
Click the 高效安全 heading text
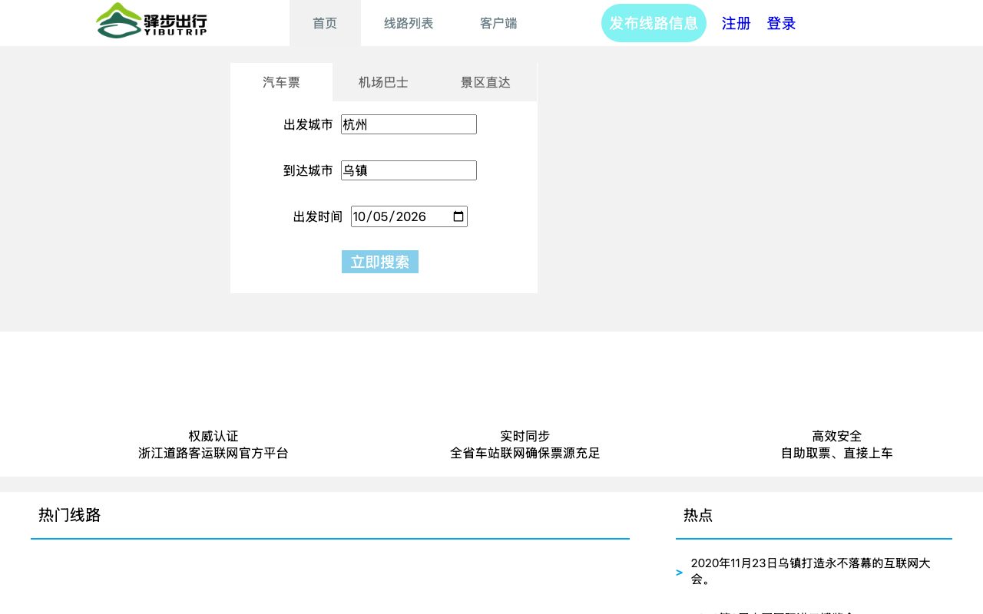point(837,436)
